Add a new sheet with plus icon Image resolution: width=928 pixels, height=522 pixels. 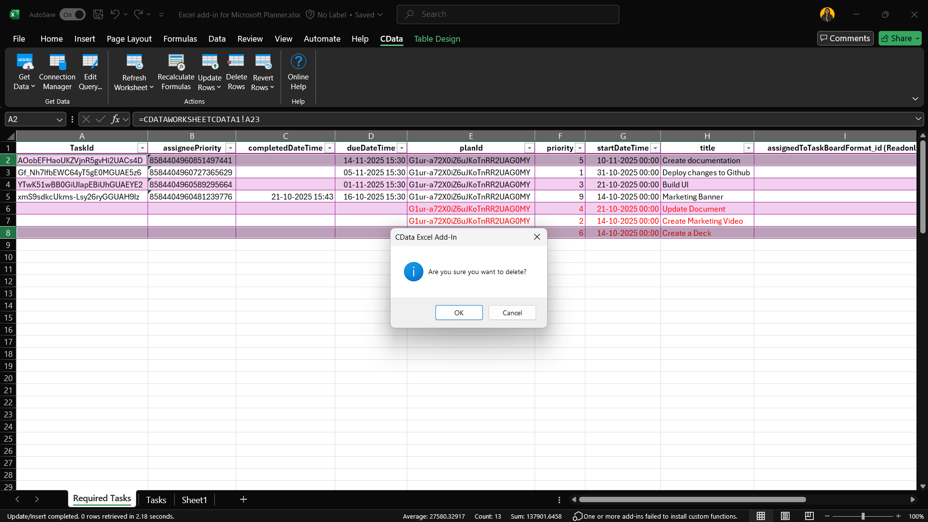point(243,499)
